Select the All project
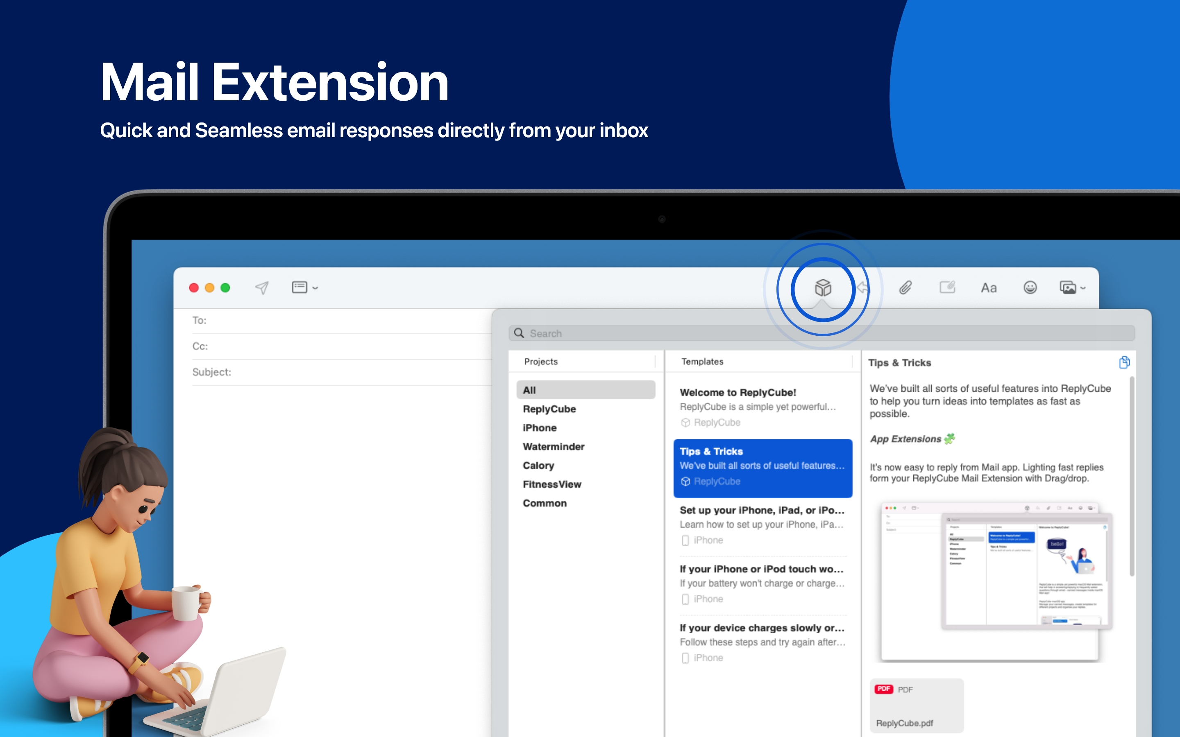 (585, 390)
